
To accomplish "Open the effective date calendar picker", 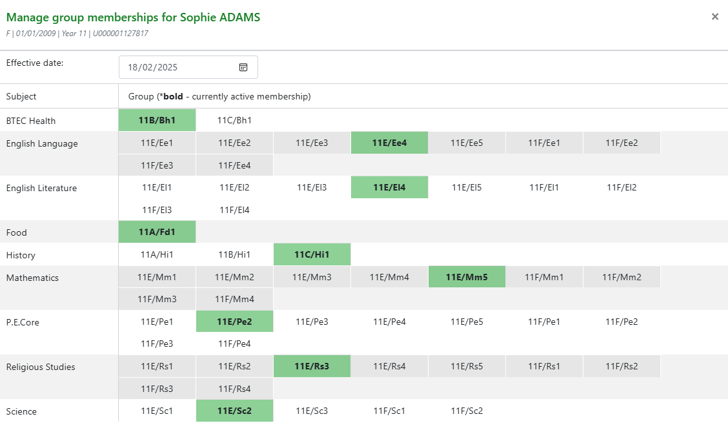I will pos(243,67).
